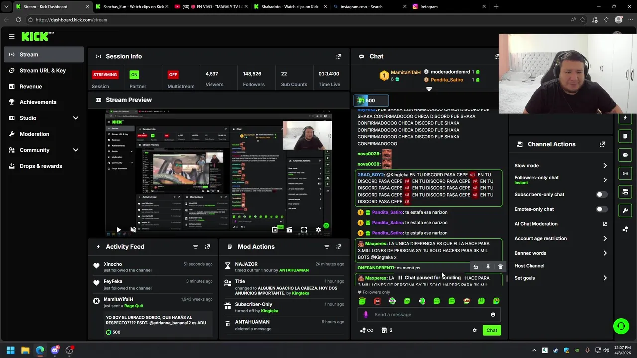
Task: Open ANTAHUAMAN moderator name in Mod Actions
Action: tap(294, 270)
